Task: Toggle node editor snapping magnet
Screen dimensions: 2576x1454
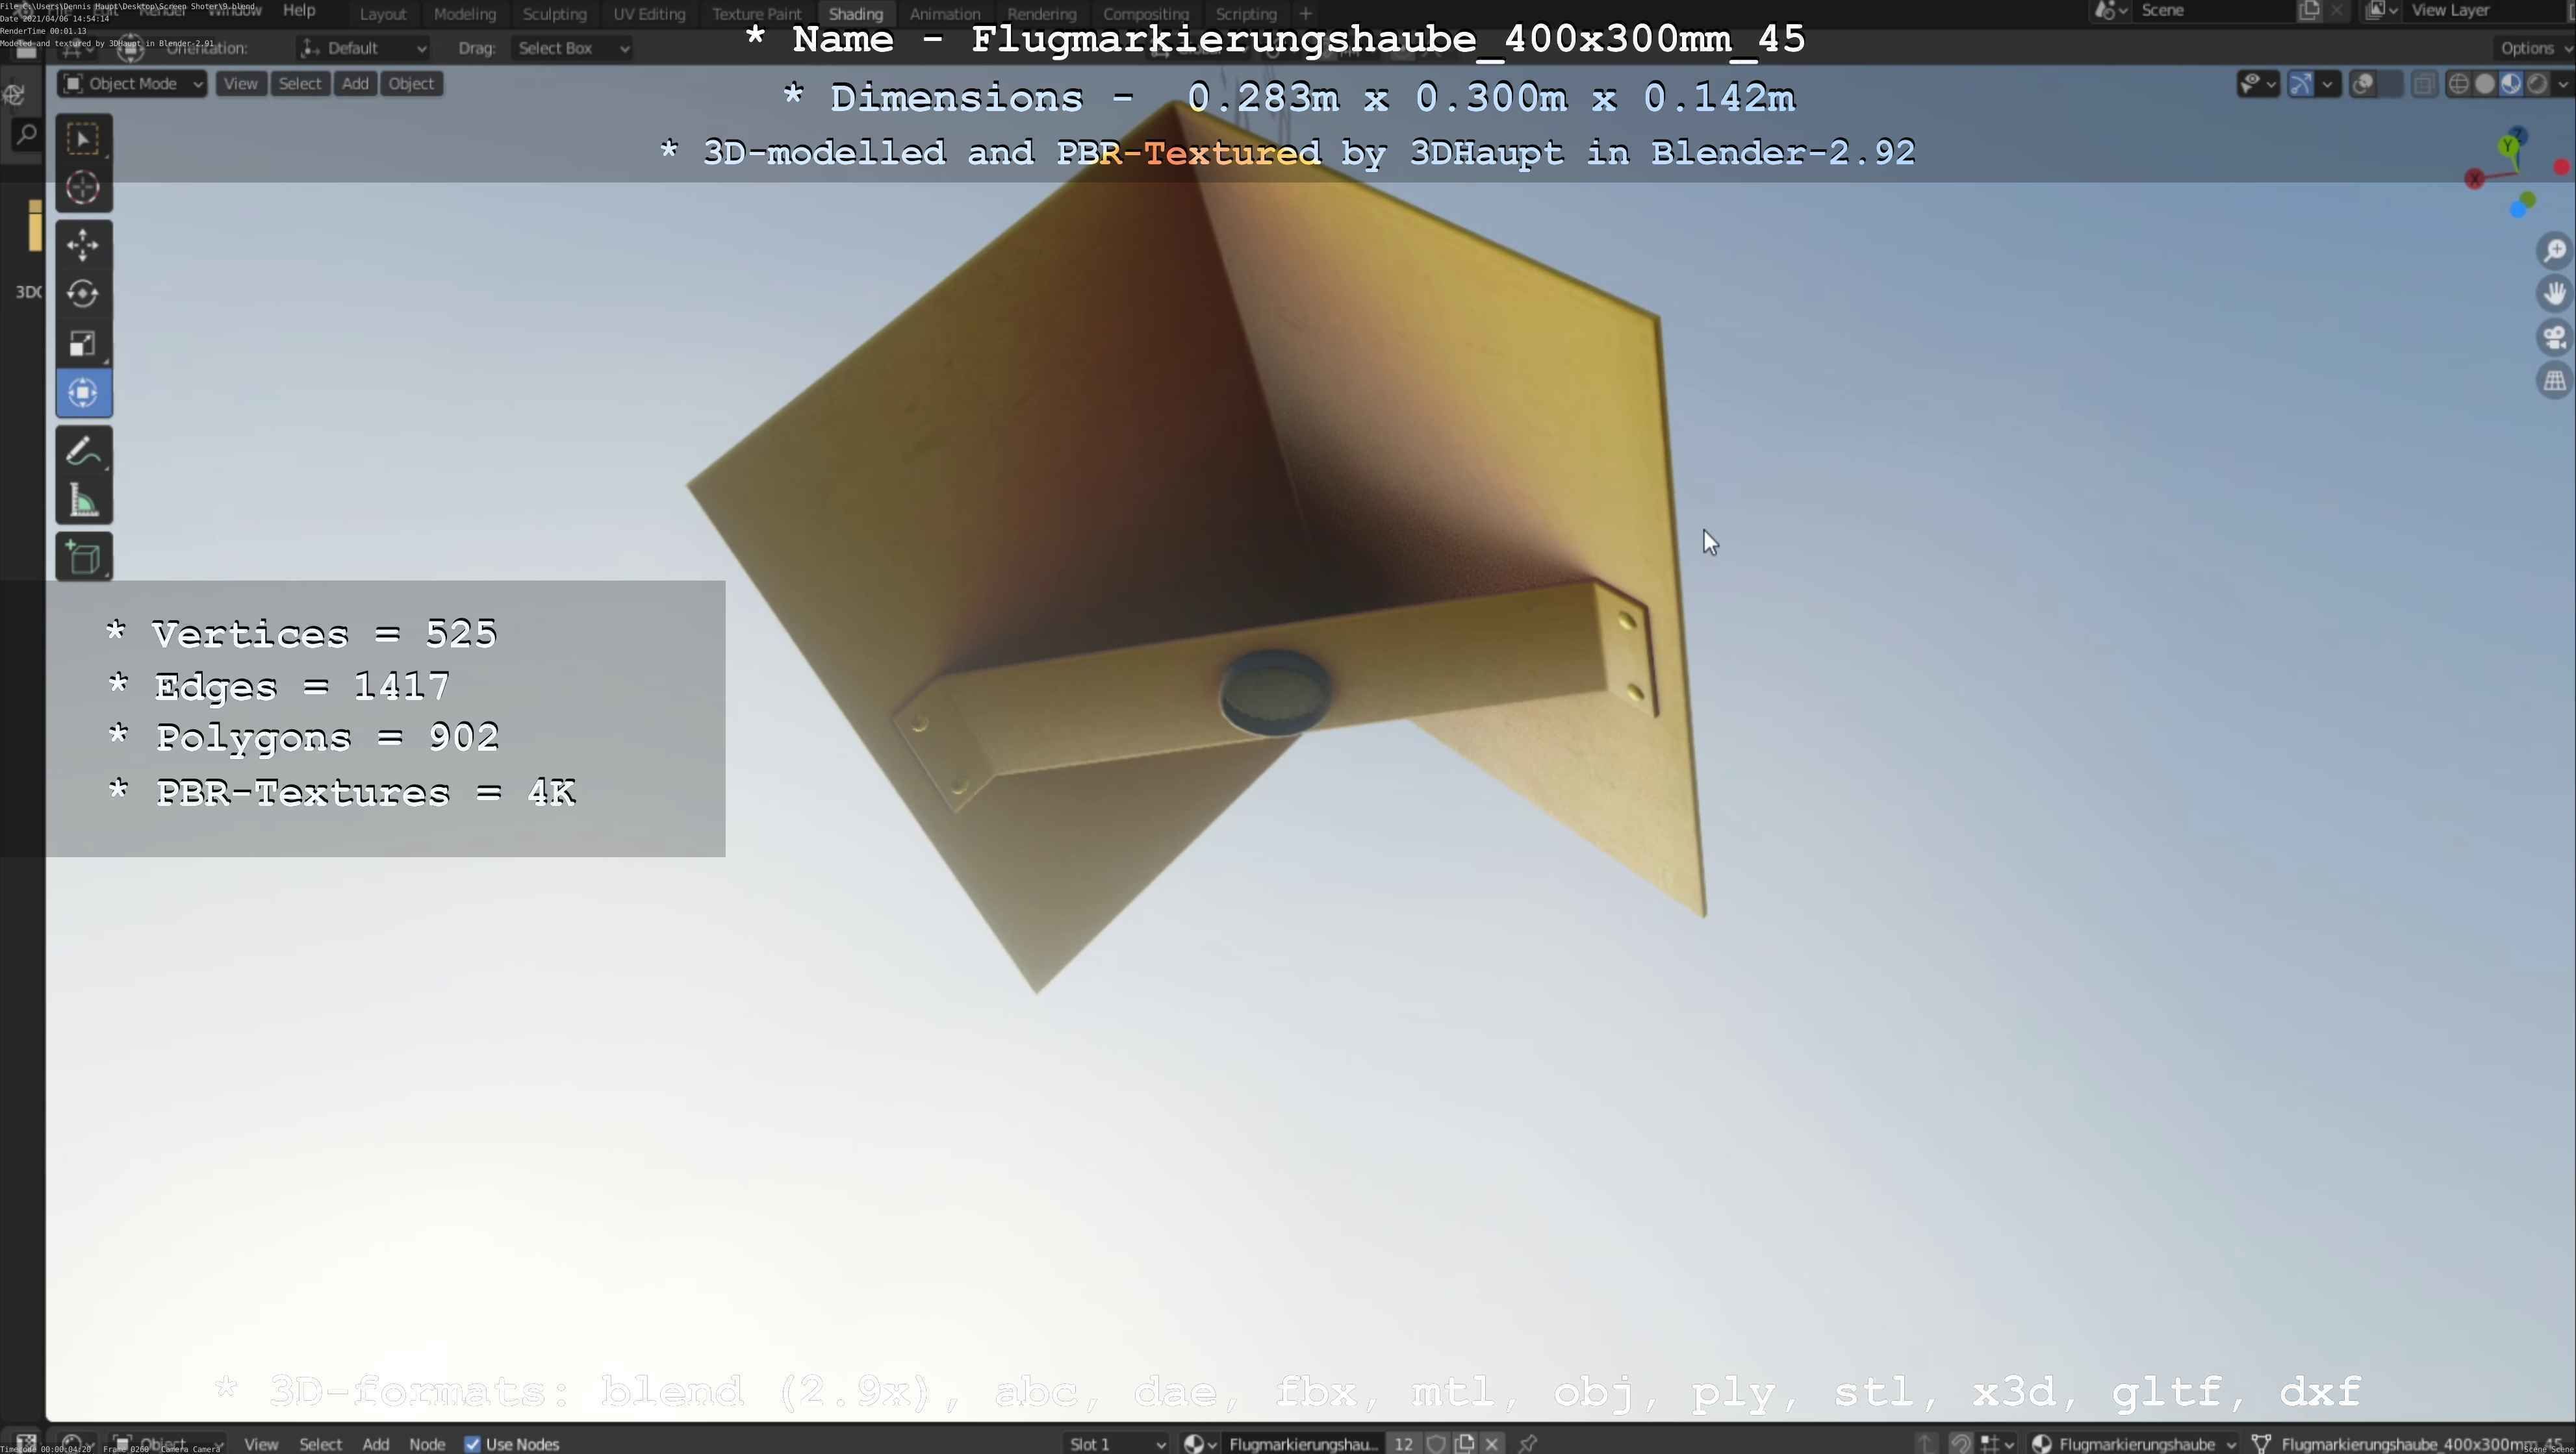Action: pos(1960,1443)
